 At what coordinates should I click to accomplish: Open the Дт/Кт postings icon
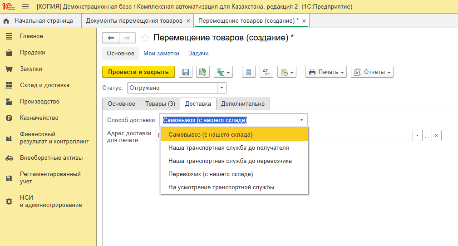click(266, 72)
